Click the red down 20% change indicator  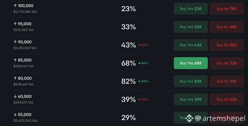click(144, 45)
